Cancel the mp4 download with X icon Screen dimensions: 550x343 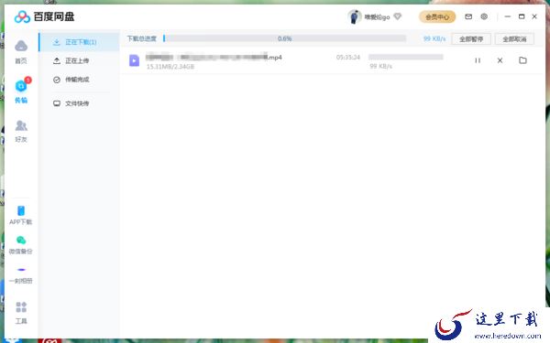(500, 60)
